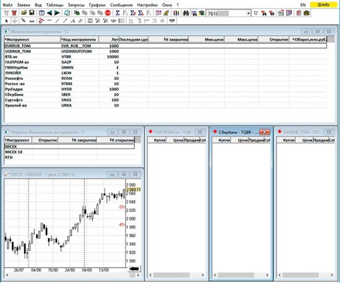Open file with the folder toolbar icon
Viewport: 340px width, 283px height.
pyautogui.click(x=24, y=13)
